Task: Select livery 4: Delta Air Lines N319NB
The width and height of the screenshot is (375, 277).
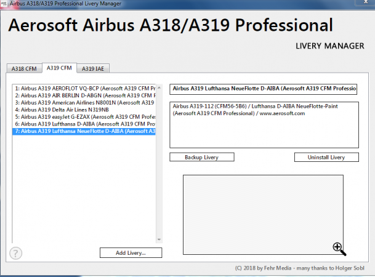Action: pyautogui.click(x=84, y=110)
